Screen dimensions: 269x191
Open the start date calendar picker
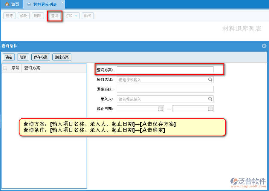(x=161, y=109)
